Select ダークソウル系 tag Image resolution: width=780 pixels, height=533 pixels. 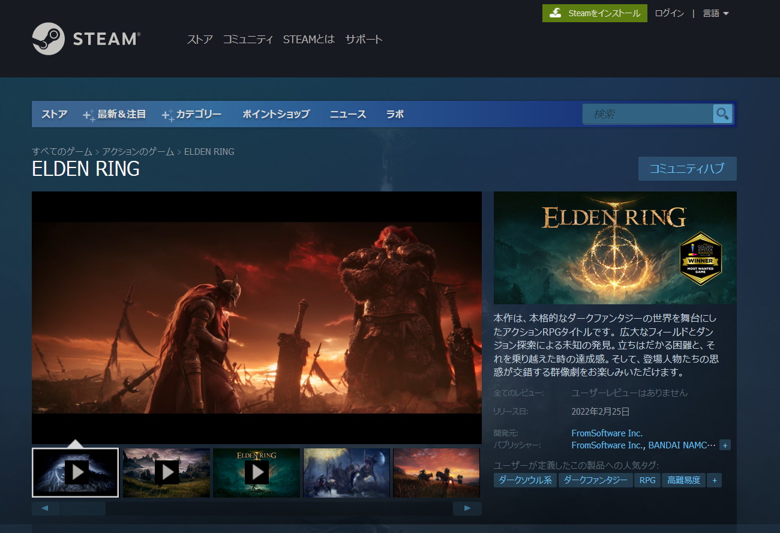(525, 480)
